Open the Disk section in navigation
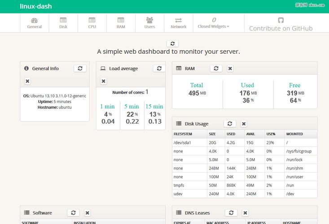Viewport: 329px width, 224px height. [63, 23]
